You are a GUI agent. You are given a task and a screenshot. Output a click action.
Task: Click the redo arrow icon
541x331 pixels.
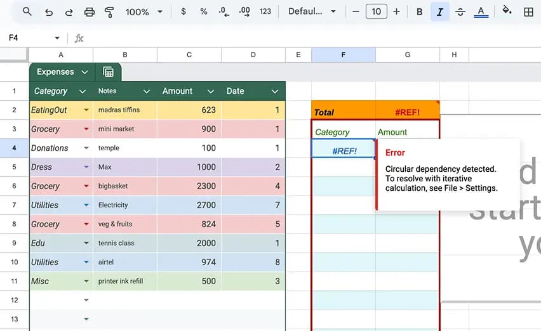(69, 12)
